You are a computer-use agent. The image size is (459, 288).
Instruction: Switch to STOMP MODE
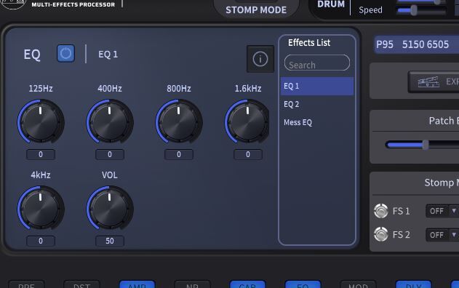click(256, 9)
